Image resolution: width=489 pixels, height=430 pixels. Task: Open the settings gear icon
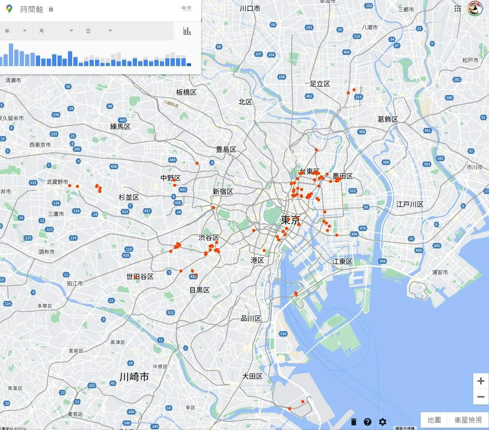point(382,422)
